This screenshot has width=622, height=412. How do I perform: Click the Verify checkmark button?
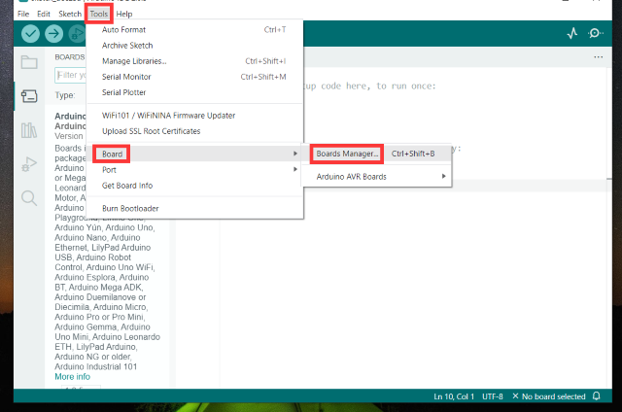30,34
